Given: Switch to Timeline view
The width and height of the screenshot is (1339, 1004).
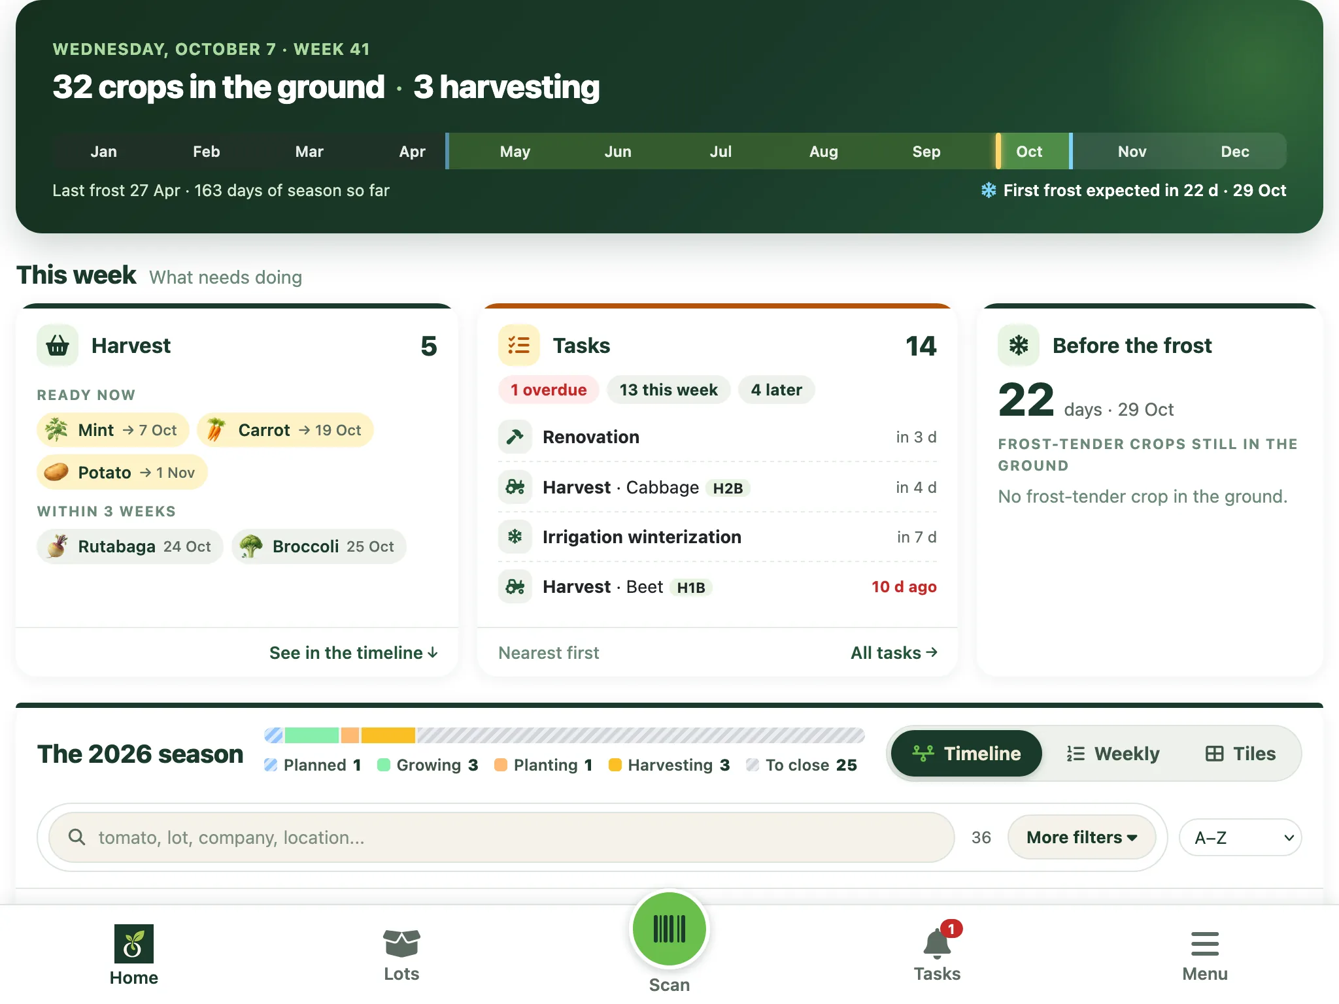Looking at the screenshot, I should click(966, 754).
